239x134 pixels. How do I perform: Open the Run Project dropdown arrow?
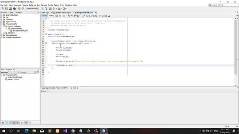click(56, 9)
